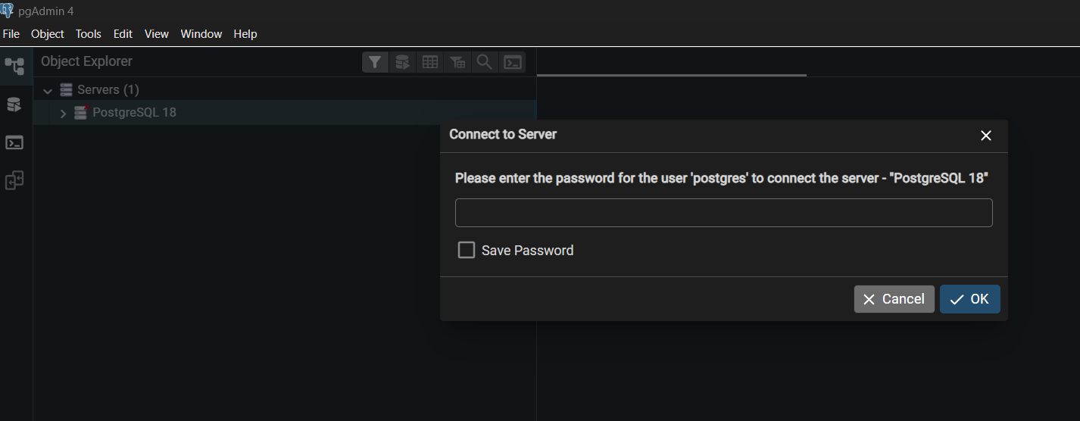
Task: Click the Save Password label text
Action: (x=527, y=250)
